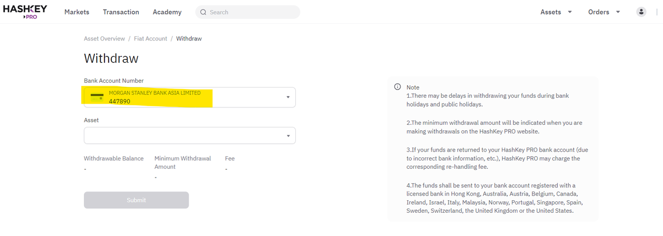
Task: Open the Orders menu label
Action: [599, 12]
